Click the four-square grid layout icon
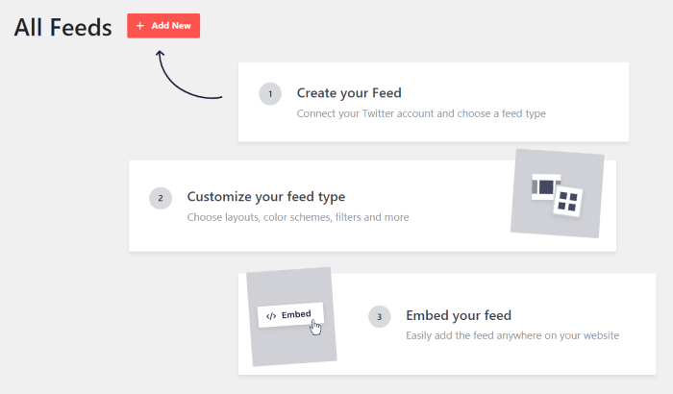Image resolution: width=673 pixels, height=394 pixels. [569, 201]
